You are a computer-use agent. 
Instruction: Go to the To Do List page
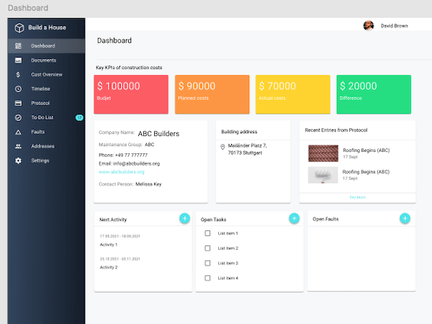coord(42,117)
